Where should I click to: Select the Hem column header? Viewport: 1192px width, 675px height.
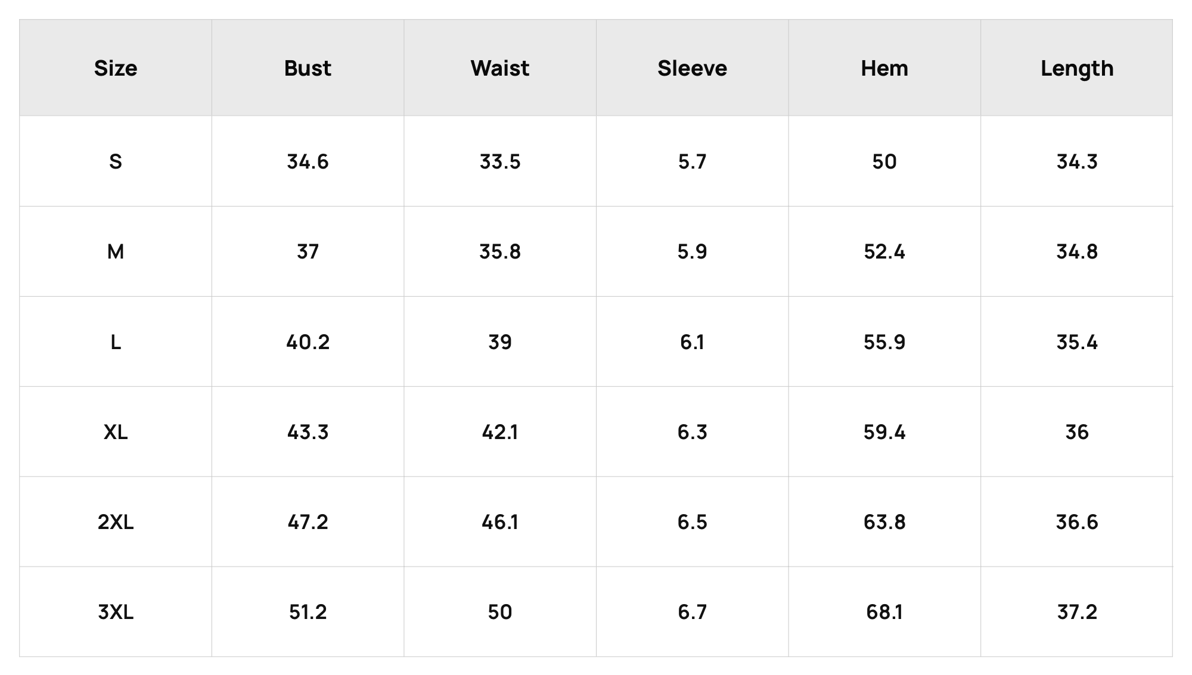click(884, 69)
